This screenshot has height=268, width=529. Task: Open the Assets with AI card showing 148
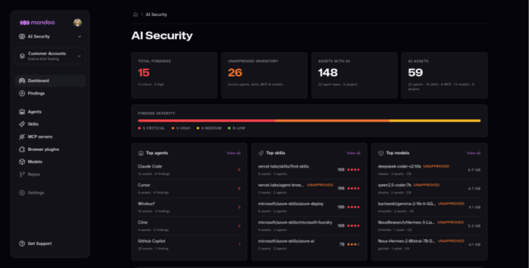pos(354,75)
